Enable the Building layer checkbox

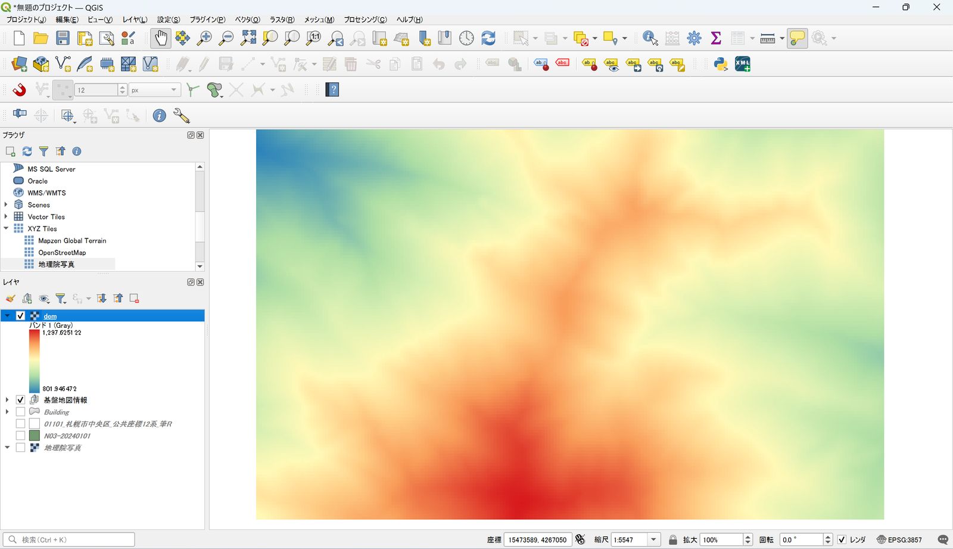(20, 412)
